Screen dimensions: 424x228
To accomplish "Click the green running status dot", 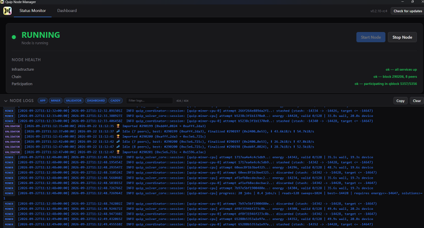I will click(x=14, y=37).
